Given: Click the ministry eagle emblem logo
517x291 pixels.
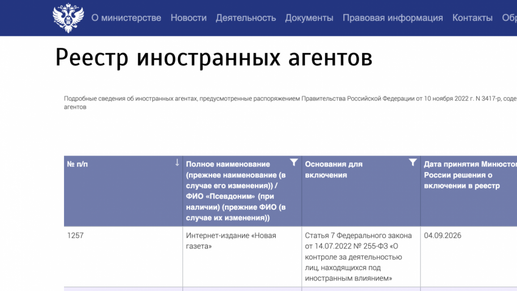Looking at the screenshot, I should (68, 18).
